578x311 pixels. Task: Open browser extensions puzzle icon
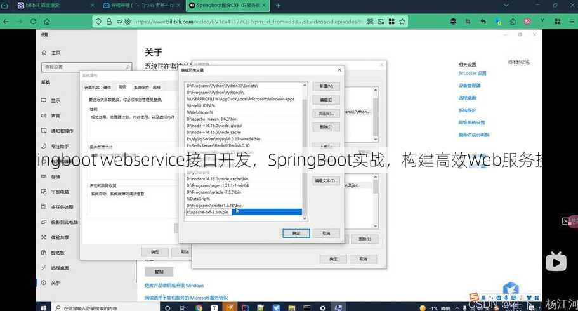(x=513, y=22)
